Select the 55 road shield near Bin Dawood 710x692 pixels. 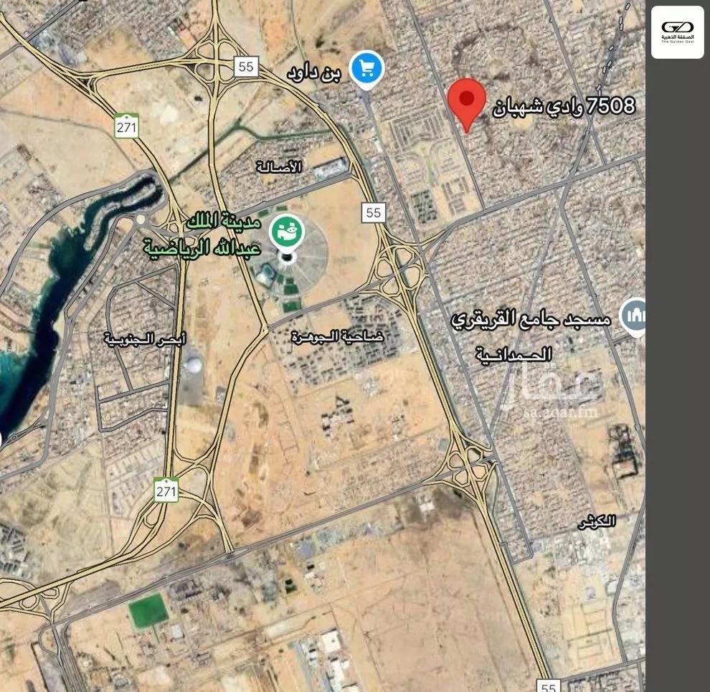tap(246, 67)
